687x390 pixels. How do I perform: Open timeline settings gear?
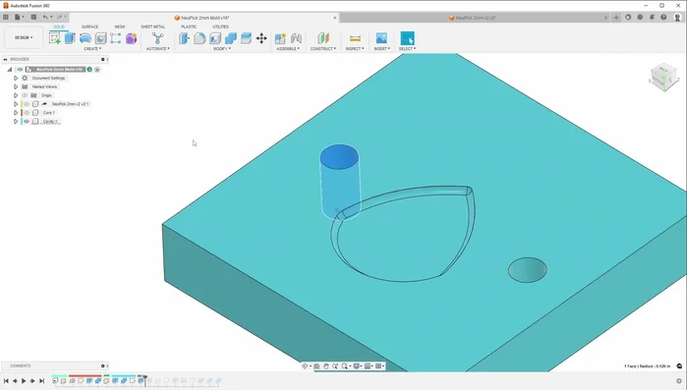[679, 381]
